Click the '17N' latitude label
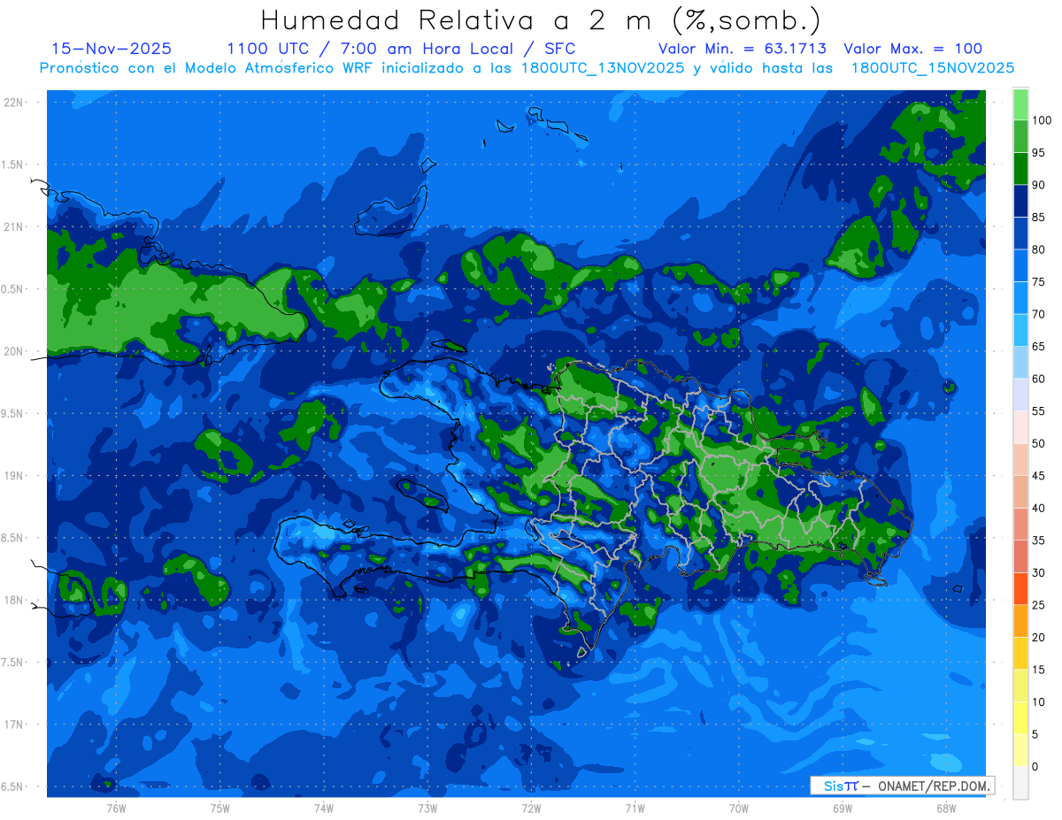Image resolution: width=1062 pixels, height=820 pixels. [12, 724]
